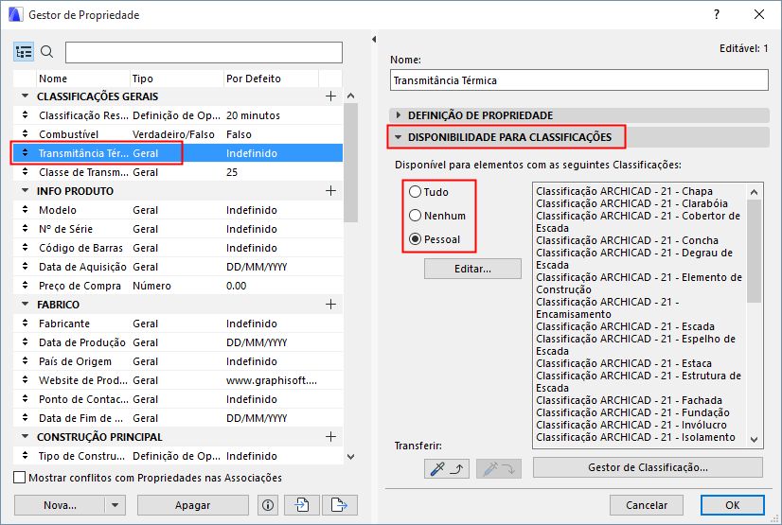The height and width of the screenshot is (525, 782).
Task: Select the Classificação Res... property row
Action: [178, 115]
